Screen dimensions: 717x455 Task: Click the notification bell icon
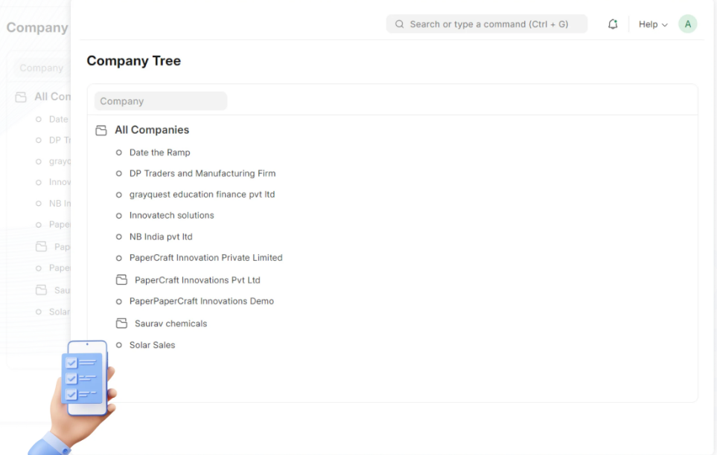(x=613, y=25)
